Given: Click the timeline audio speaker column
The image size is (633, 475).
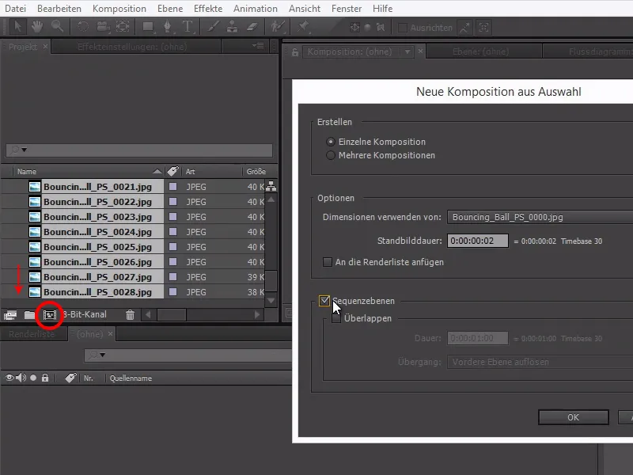Looking at the screenshot, I should [21, 378].
